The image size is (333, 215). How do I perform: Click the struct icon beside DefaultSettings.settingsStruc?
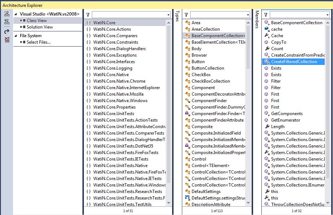(188, 198)
